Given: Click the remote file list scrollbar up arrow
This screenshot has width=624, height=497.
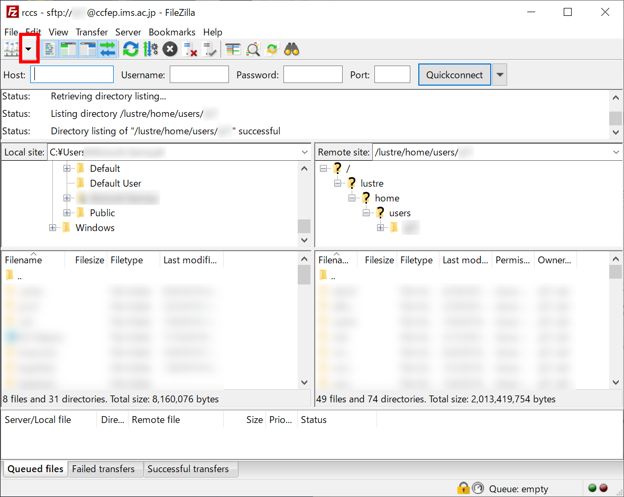Looking at the screenshot, I should 616,259.
